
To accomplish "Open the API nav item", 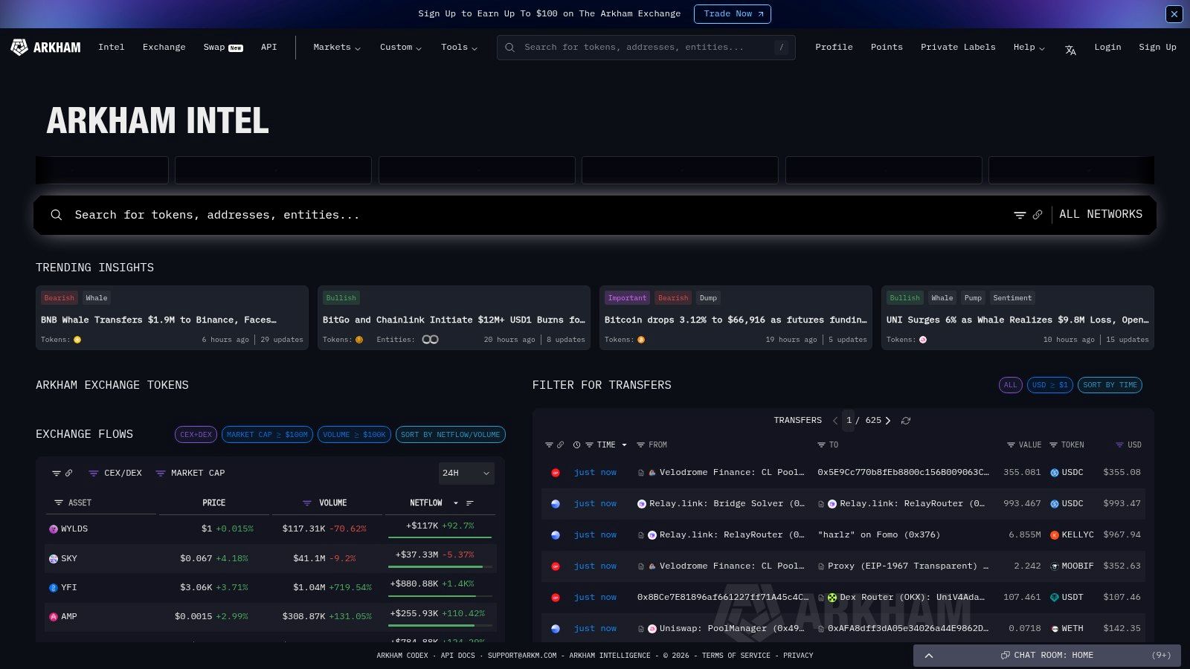I will (269, 48).
